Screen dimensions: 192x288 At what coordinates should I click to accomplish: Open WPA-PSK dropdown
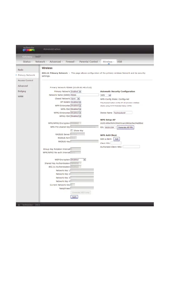[76, 109]
